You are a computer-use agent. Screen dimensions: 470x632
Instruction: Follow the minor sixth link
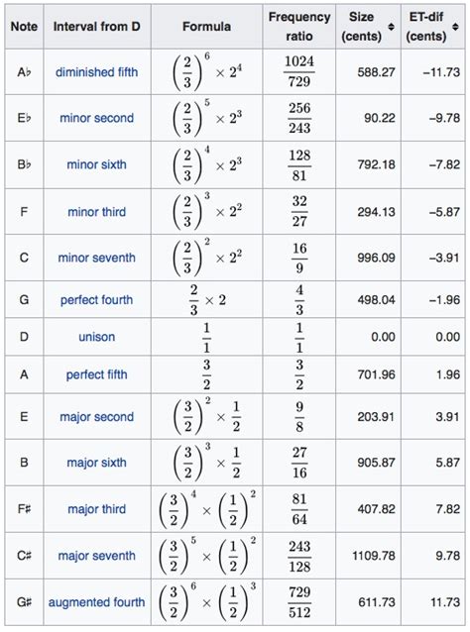(x=97, y=164)
